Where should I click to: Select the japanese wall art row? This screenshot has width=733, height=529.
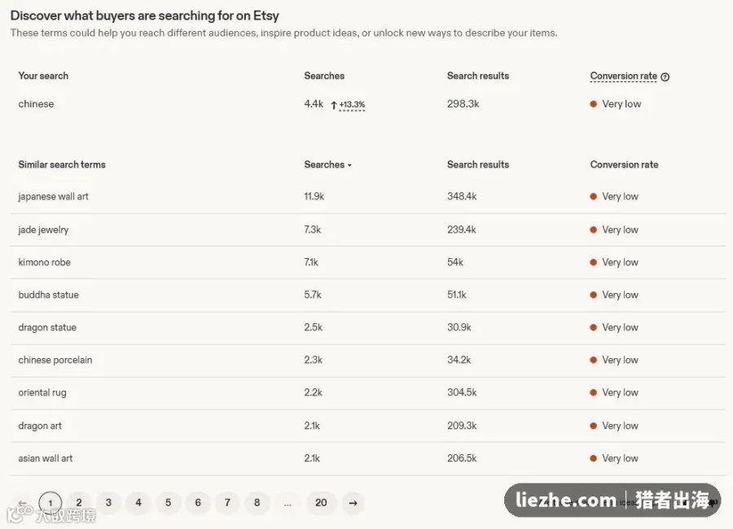point(368,197)
